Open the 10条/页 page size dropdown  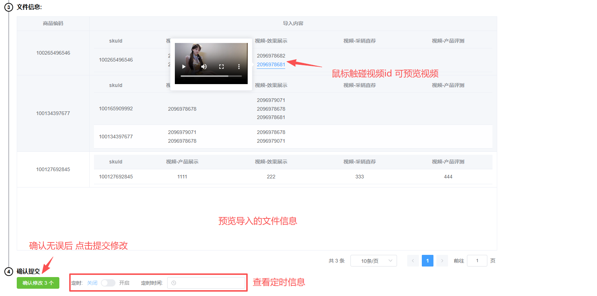[x=373, y=261]
